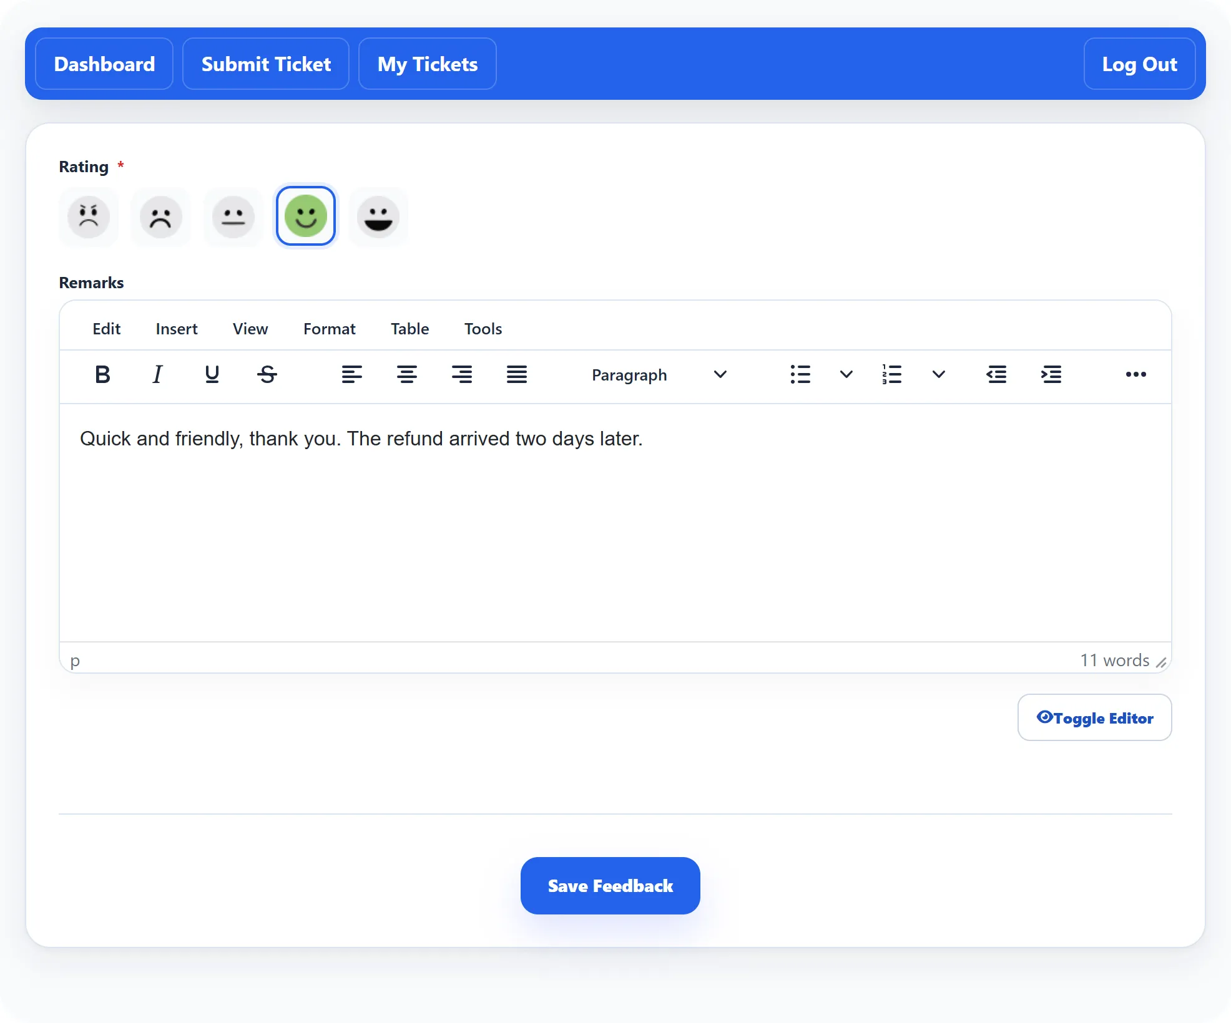1231x1023 pixels.
Task: Underline the selected text
Action: (x=212, y=374)
